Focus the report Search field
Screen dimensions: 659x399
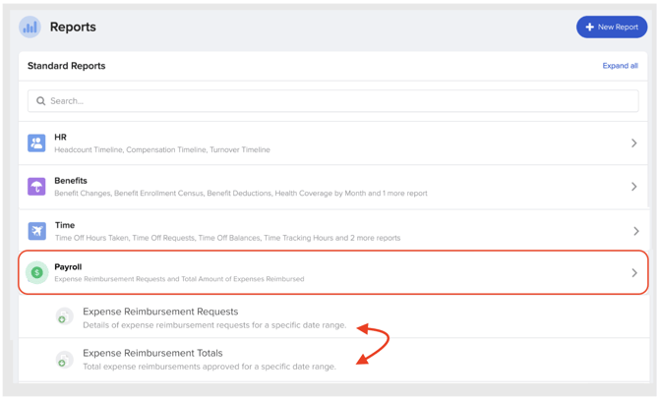(x=334, y=101)
